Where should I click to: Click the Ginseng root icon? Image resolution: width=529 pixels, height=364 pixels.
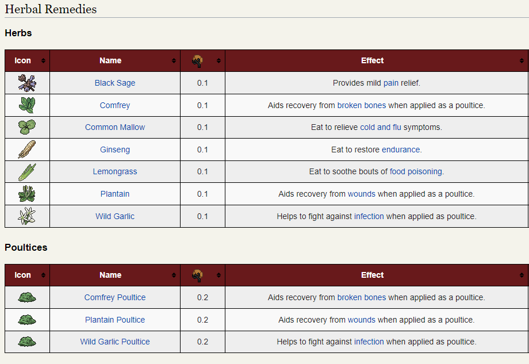coord(27,150)
